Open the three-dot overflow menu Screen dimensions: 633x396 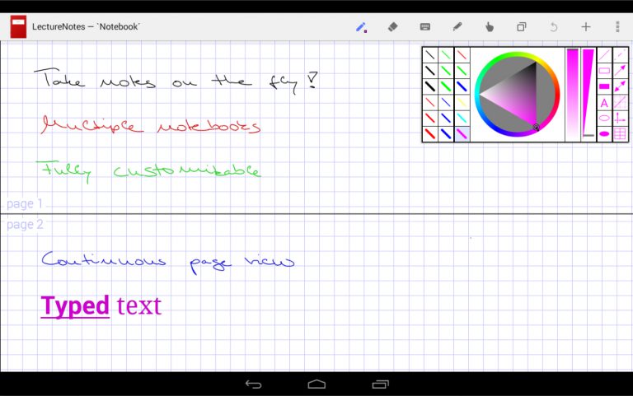click(617, 26)
